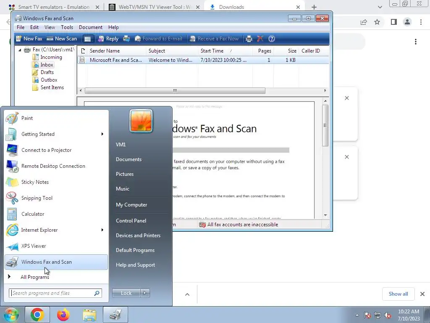Click the New Scan toolbar button
This screenshot has width=430, height=323.
click(x=62, y=39)
